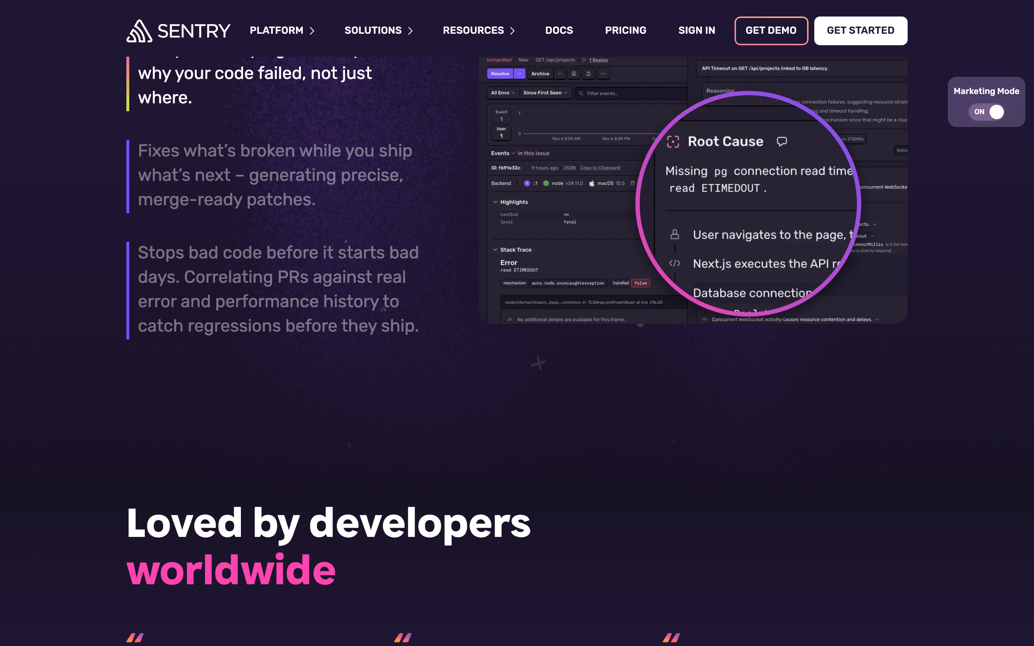The image size is (1034, 646).
Task: Click the Archive button
Action: 540,74
